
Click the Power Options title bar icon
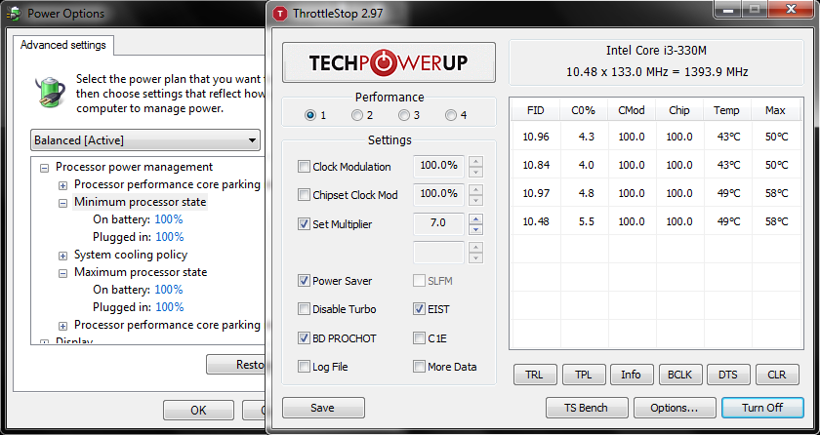point(14,14)
